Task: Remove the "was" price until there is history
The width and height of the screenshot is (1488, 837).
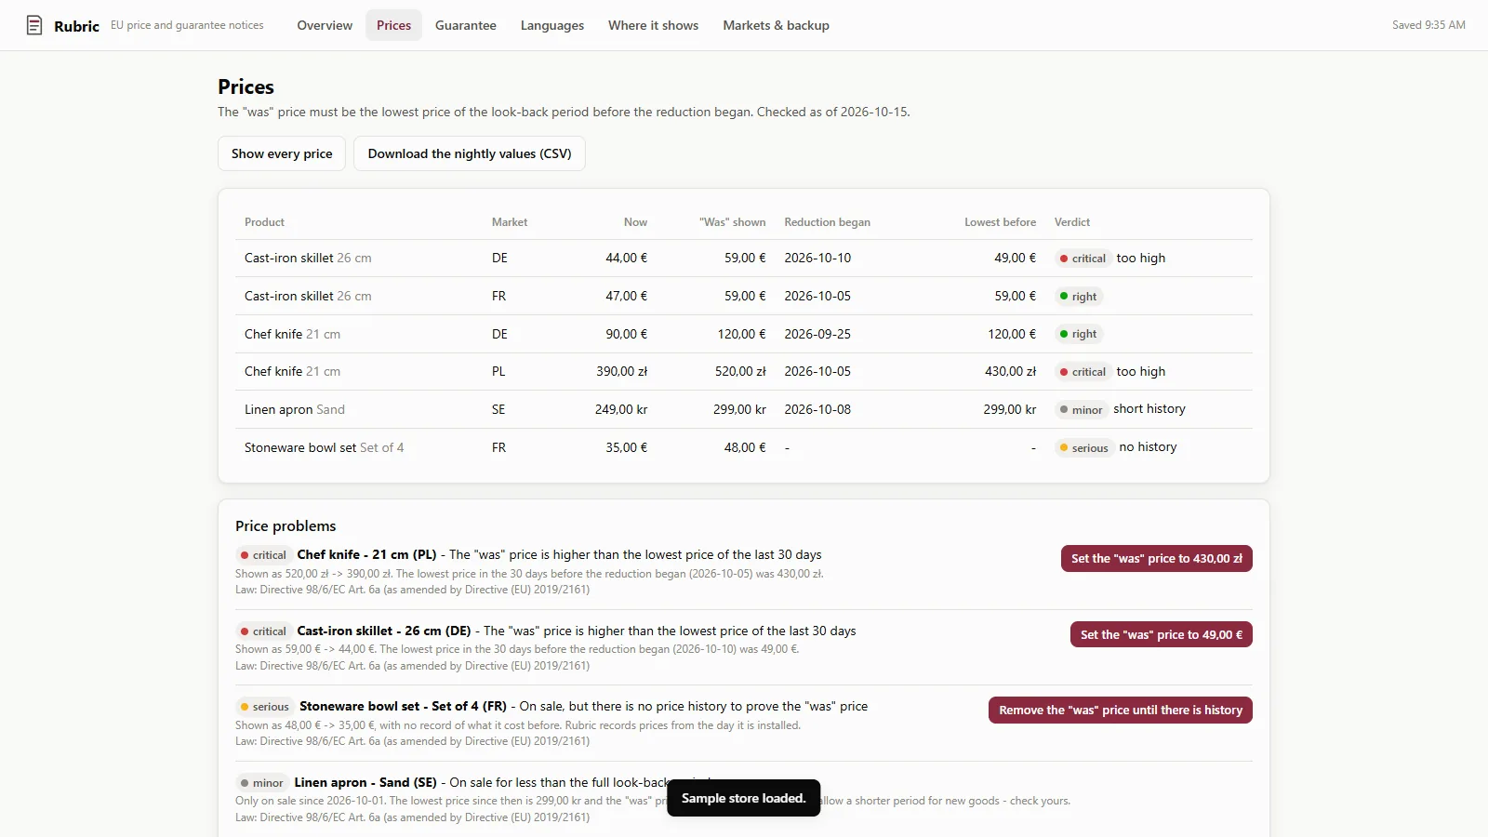Action: pyautogui.click(x=1121, y=710)
